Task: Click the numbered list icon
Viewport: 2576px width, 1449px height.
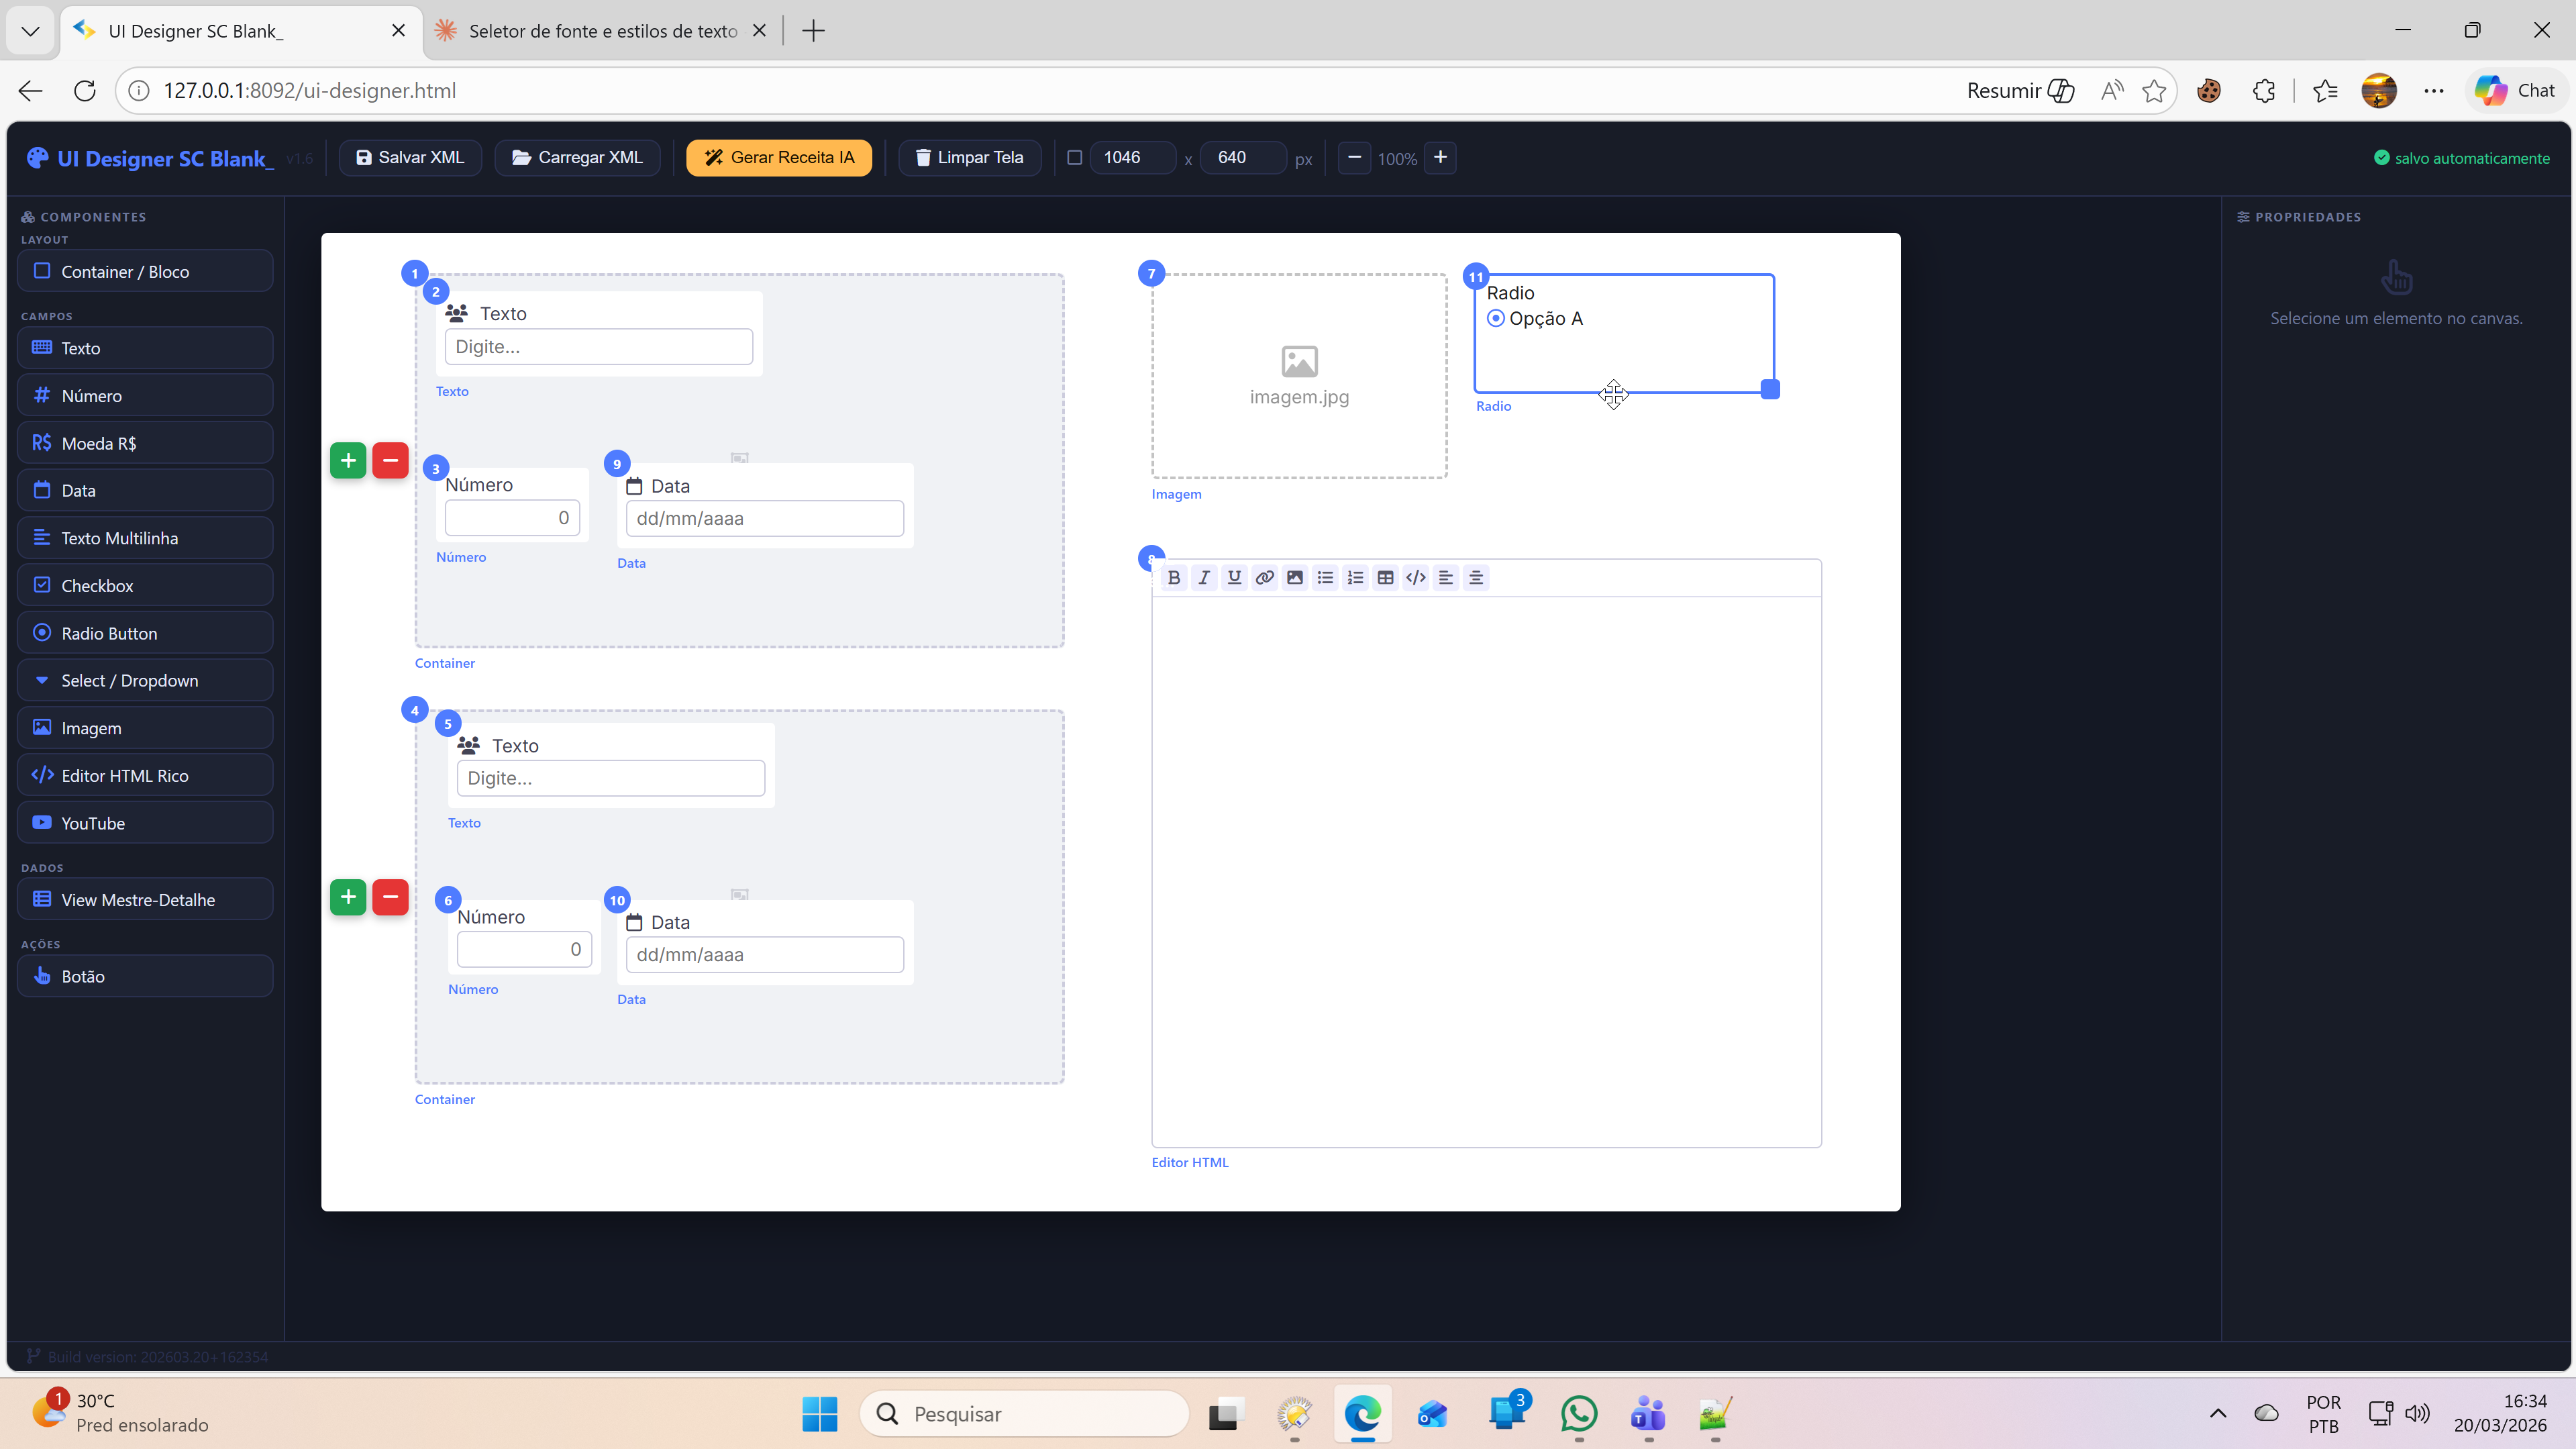Action: pyautogui.click(x=1355, y=577)
